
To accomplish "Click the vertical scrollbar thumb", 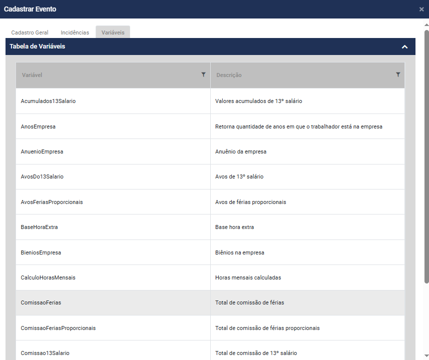I will click(426, 155).
